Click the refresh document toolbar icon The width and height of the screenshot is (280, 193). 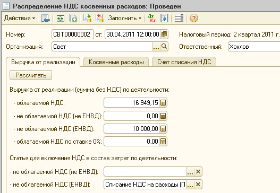tap(61, 18)
